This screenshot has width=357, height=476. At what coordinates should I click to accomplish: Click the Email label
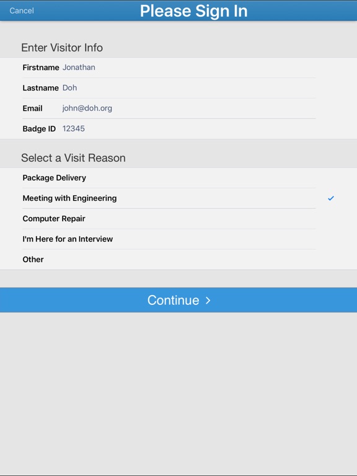pos(32,108)
